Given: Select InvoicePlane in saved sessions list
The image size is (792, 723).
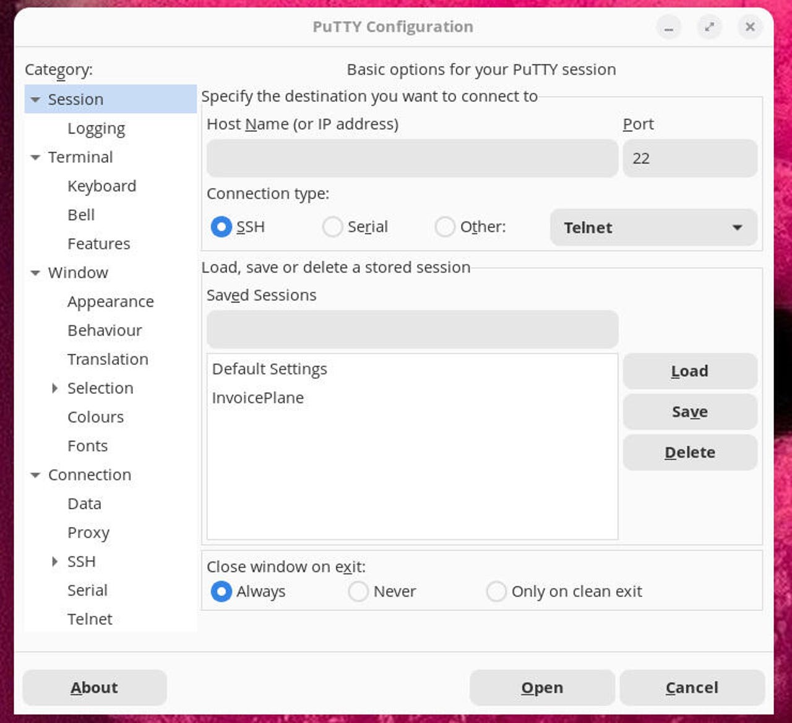Looking at the screenshot, I should coord(258,398).
